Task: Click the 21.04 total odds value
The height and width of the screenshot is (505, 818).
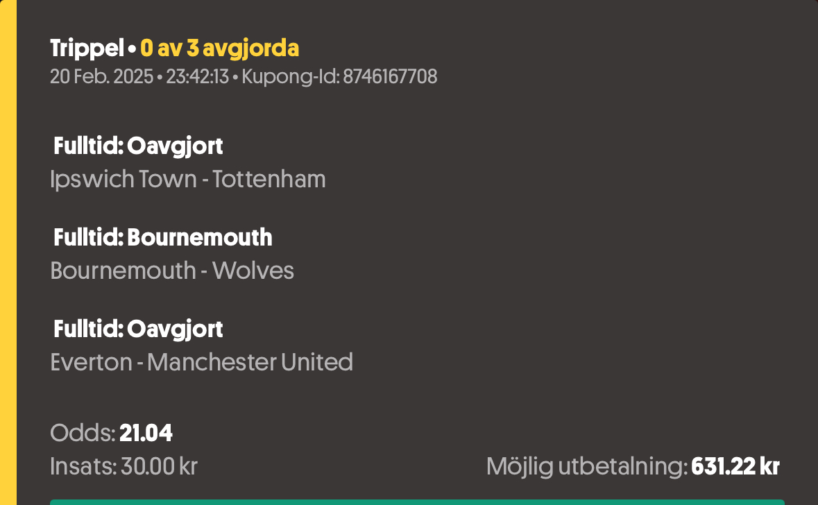Action: click(x=146, y=433)
